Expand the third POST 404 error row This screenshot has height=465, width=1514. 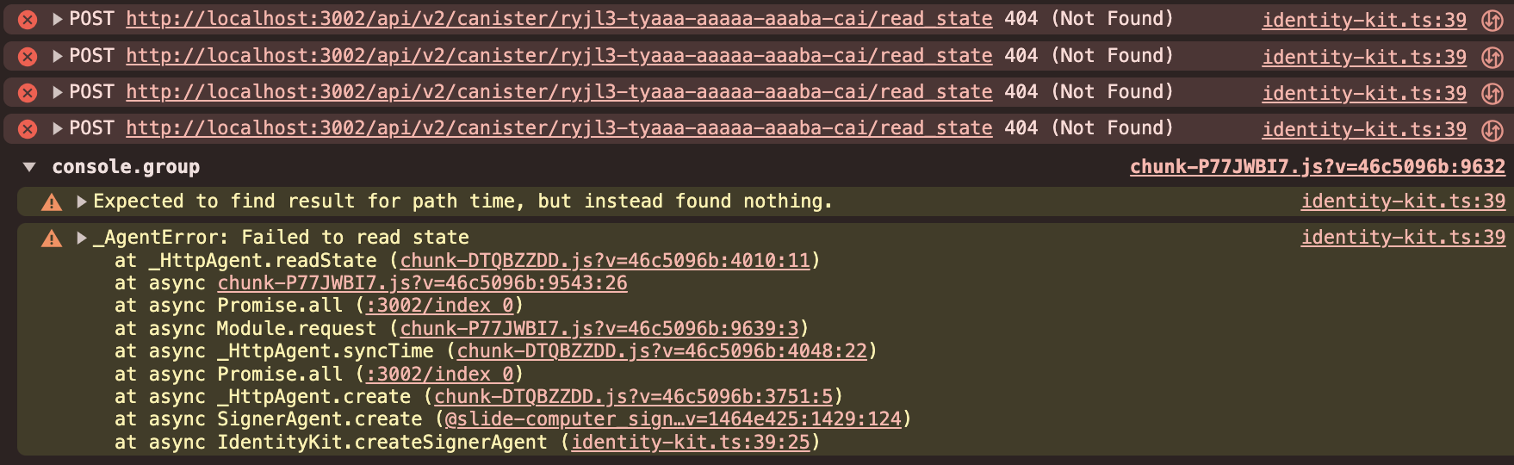point(58,92)
